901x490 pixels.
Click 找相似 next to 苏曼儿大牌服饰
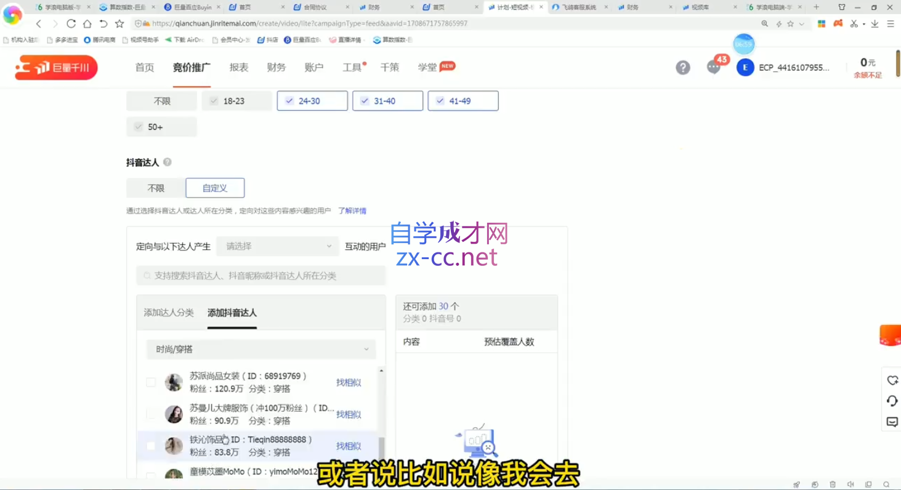pyautogui.click(x=349, y=414)
